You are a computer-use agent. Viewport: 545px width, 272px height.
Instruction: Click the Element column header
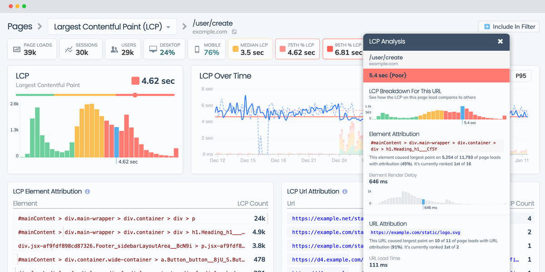tap(25, 204)
